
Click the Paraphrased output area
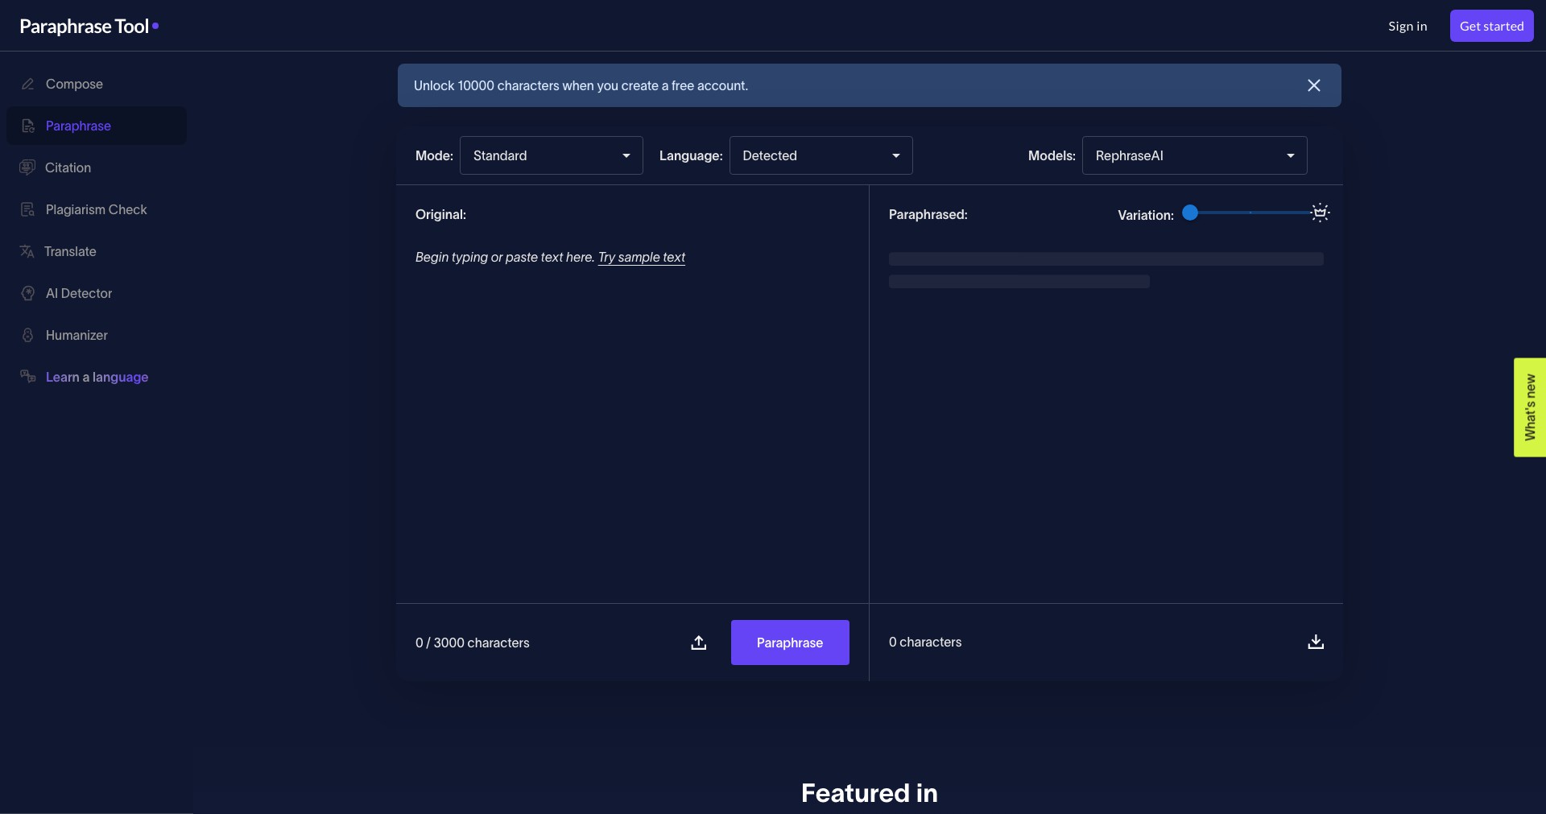point(1106,419)
